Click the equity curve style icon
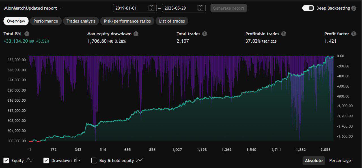Image resolution: width=362 pixels, height=168 pixels. click(29, 160)
